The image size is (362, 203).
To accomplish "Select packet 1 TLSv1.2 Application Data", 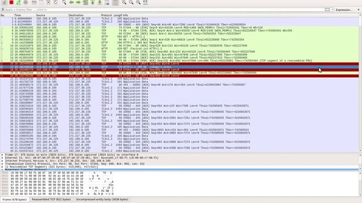I will (x=179, y=19).
